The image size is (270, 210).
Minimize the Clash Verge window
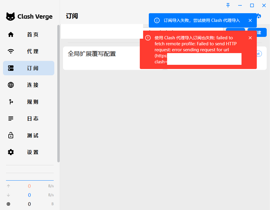240,5
